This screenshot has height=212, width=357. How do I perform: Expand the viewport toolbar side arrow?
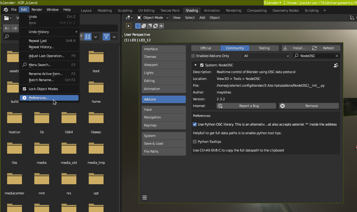click(x=122, y=36)
